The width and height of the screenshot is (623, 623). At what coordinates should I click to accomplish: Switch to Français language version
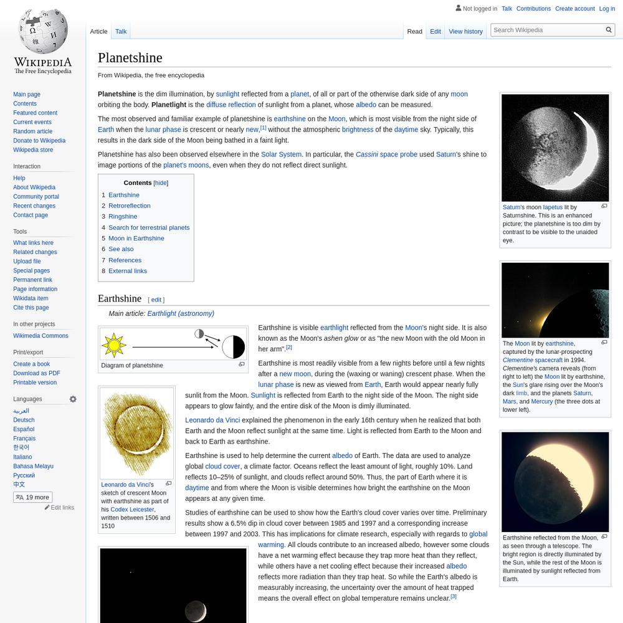pyautogui.click(x=24, y=438)
